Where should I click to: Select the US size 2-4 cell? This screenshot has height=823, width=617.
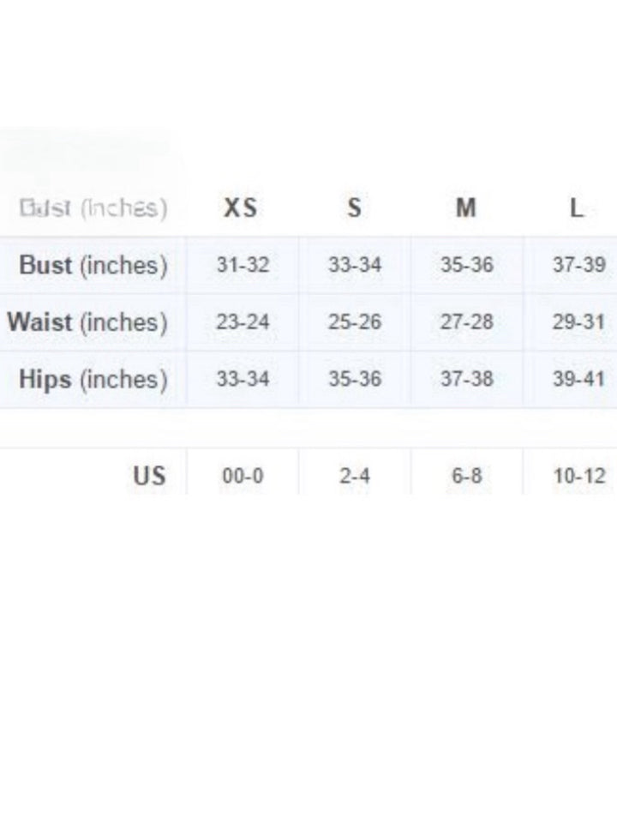tap(354, 476)
